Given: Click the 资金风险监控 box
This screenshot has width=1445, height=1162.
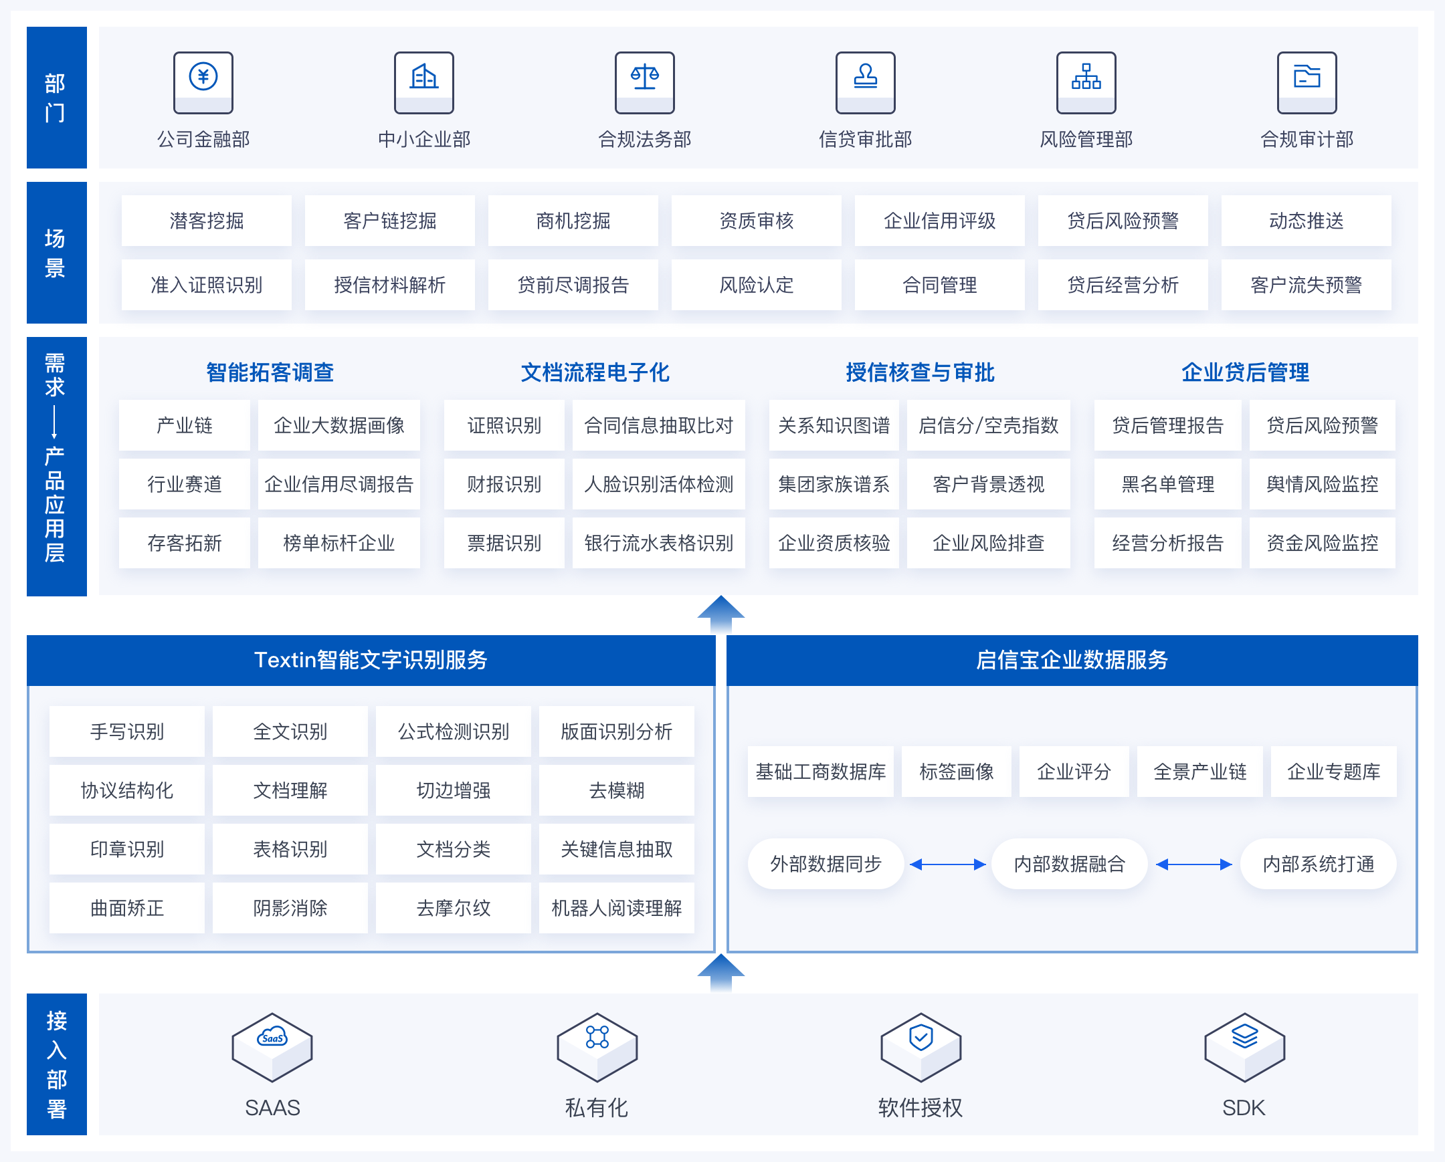Looking at the screenshot, I should (x=1323, y=543).
